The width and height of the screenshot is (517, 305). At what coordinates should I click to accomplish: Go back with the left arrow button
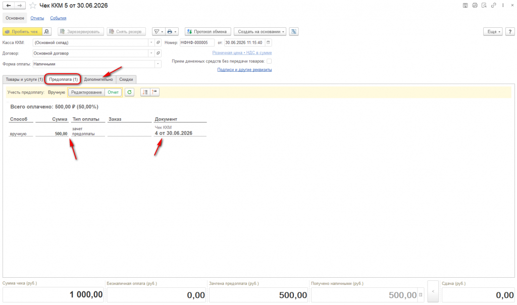9,5
